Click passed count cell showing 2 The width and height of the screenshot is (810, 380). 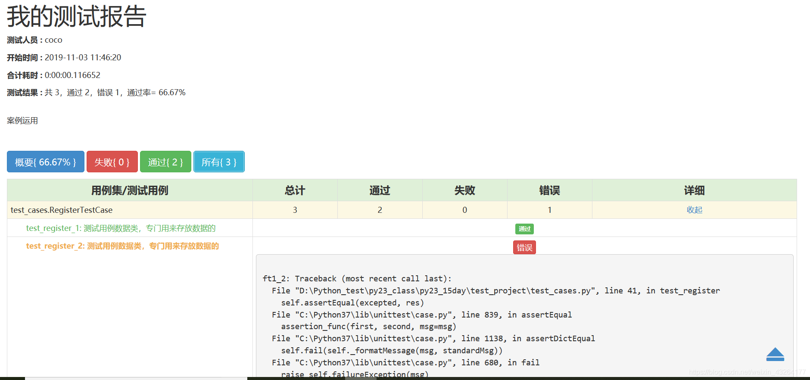pos(380,210)
